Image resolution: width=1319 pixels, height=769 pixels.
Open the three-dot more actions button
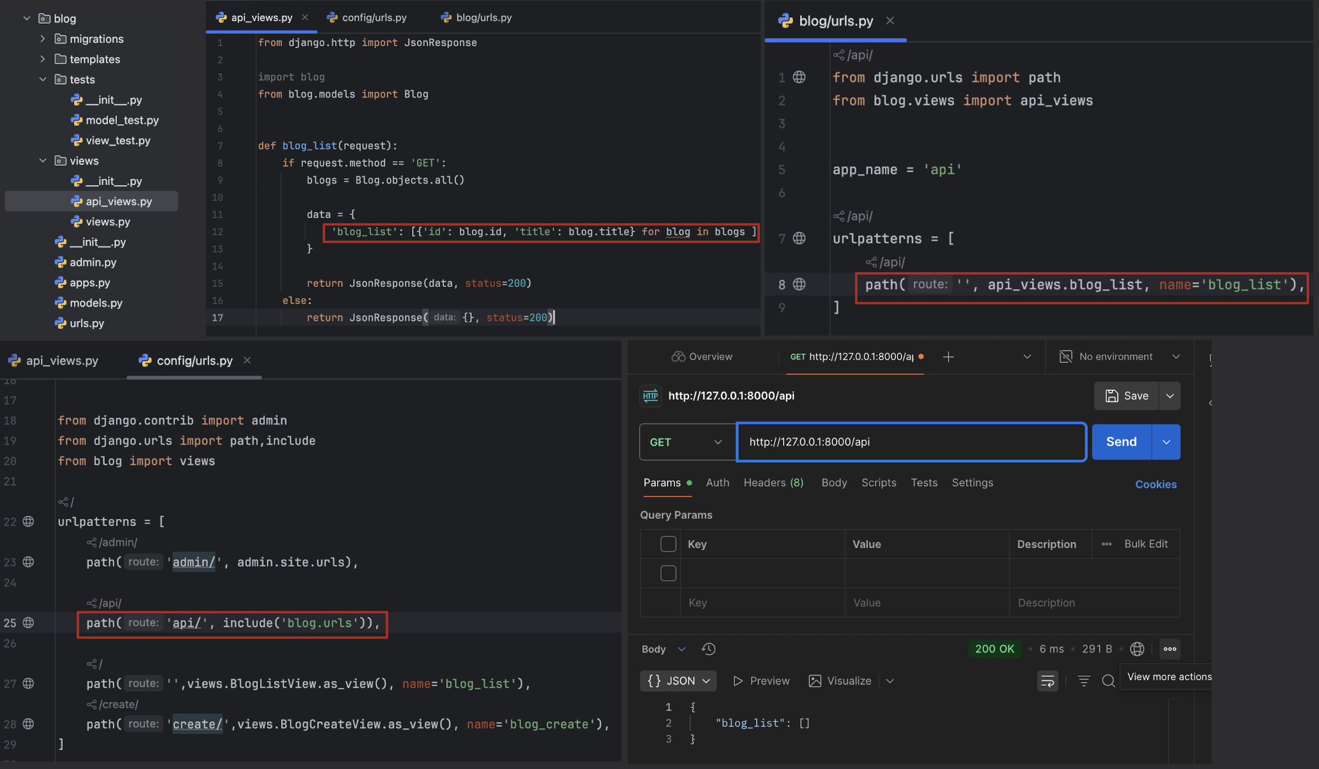(x=1170, y=649)
